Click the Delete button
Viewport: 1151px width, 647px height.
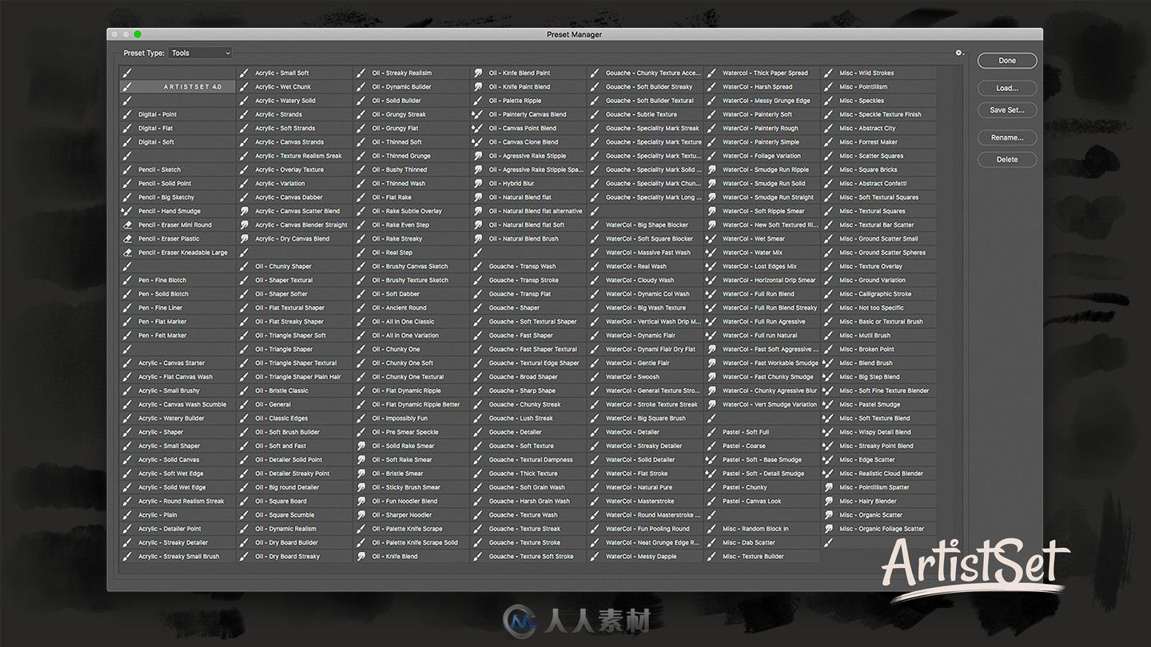click(x=1007, y=160)
